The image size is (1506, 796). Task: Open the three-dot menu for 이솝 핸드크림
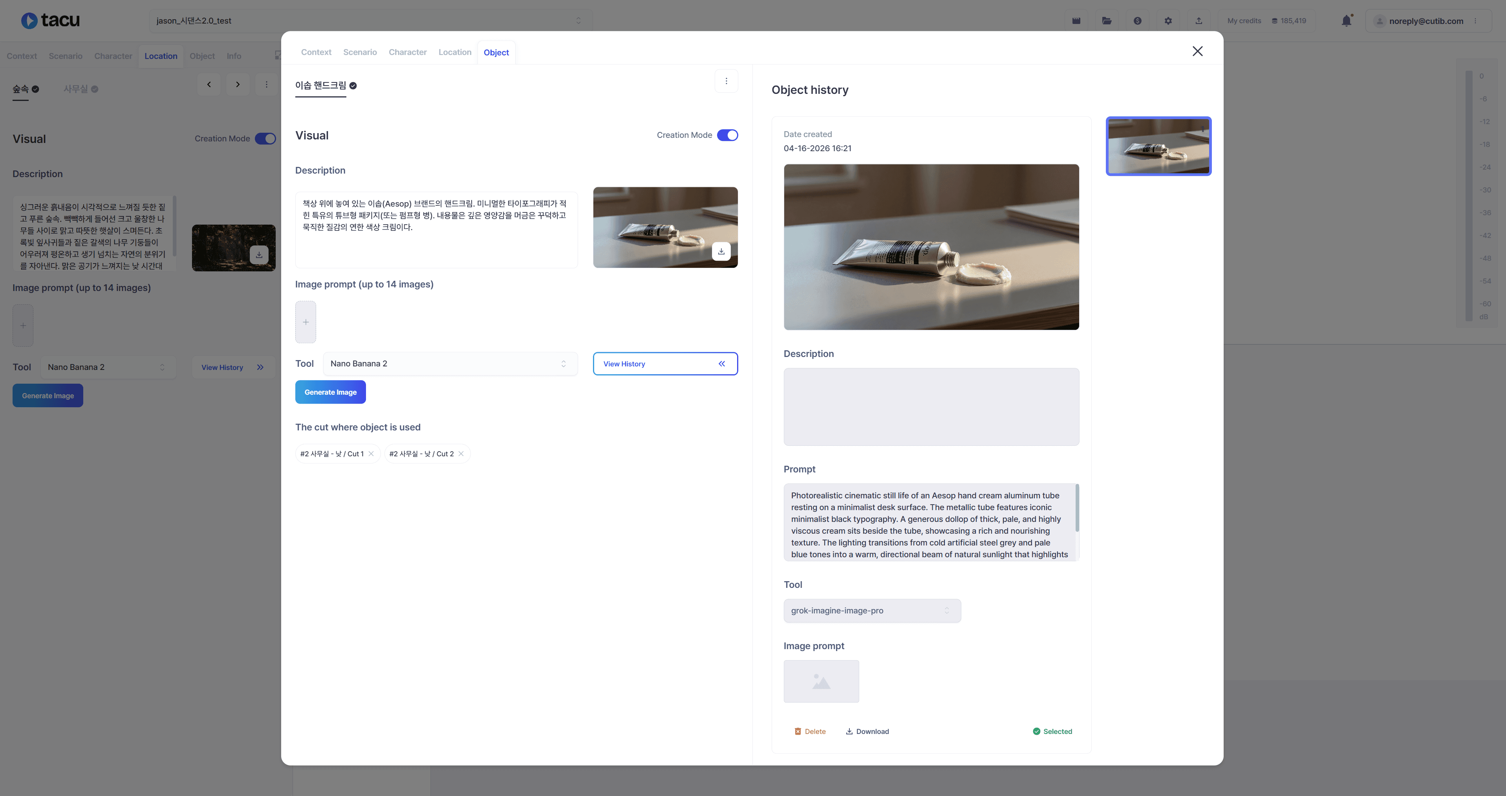[x=726, y=81]
